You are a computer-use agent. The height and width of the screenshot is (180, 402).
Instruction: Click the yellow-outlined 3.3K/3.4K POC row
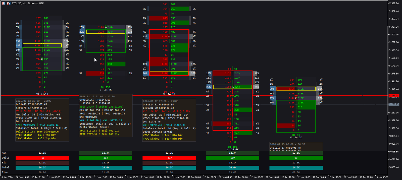point(106,32)
